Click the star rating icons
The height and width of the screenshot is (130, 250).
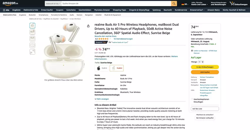[103, 39]
